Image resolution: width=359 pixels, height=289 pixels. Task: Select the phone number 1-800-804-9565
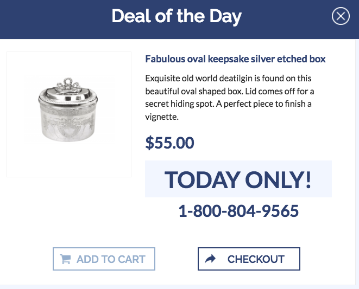pyautogui.click(x=238, y=211)
